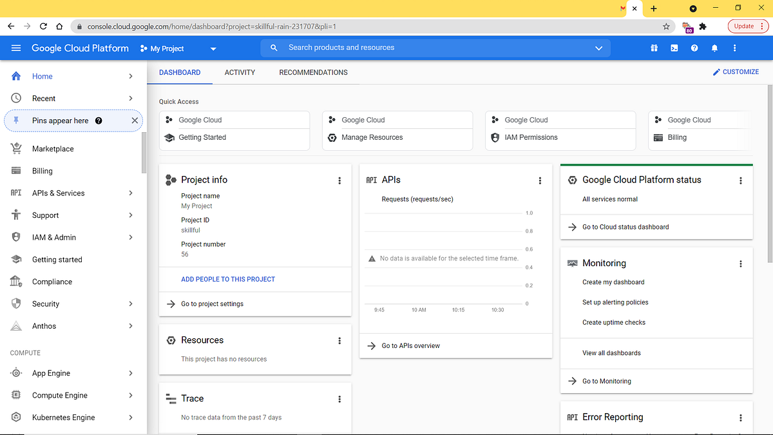Open the hamburger navigation menu
Screen dimensions: 773x435
pyautogui.click(x=16, y=48)
